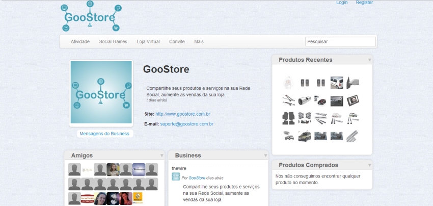Open the faint gold script logo friend avatar
Screen dimensions: 433x206
tap(87, 169)
